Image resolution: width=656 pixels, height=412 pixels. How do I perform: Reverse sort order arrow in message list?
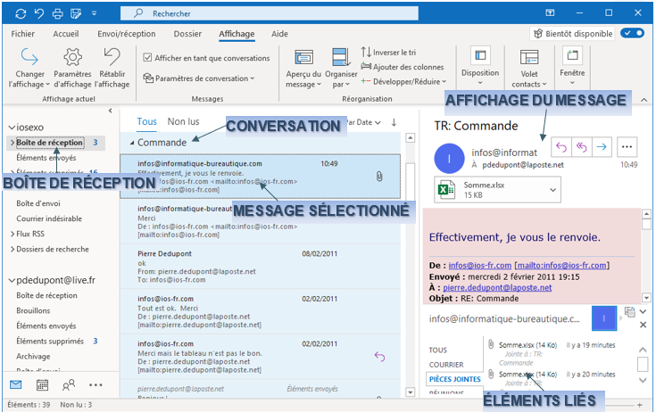point(394,122)
